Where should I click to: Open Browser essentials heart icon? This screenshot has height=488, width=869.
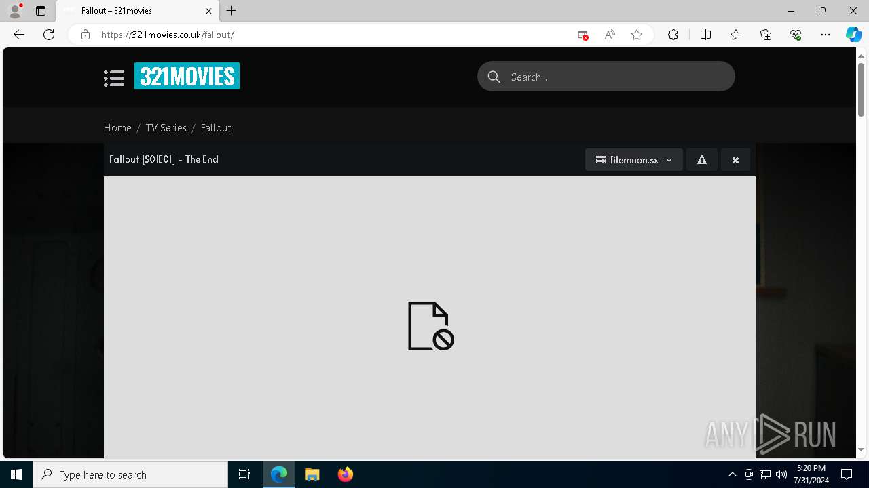coord(796,35)
